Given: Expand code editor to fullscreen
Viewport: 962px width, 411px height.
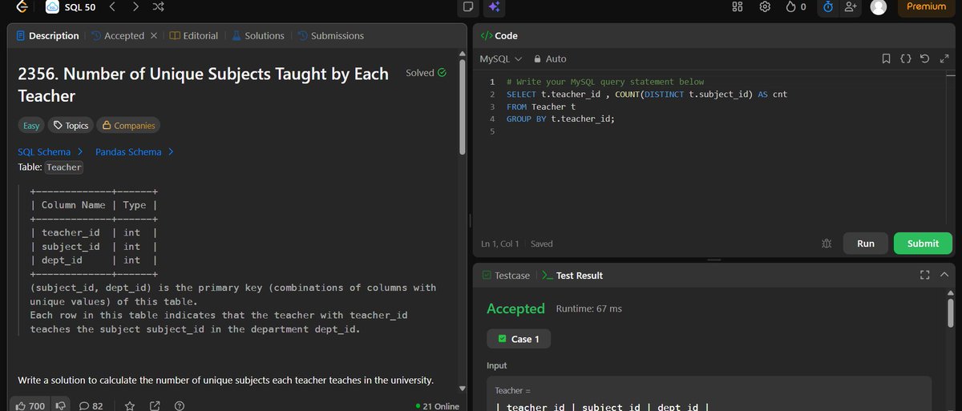Looking at the screenshot, I should (x=944, y=58).
